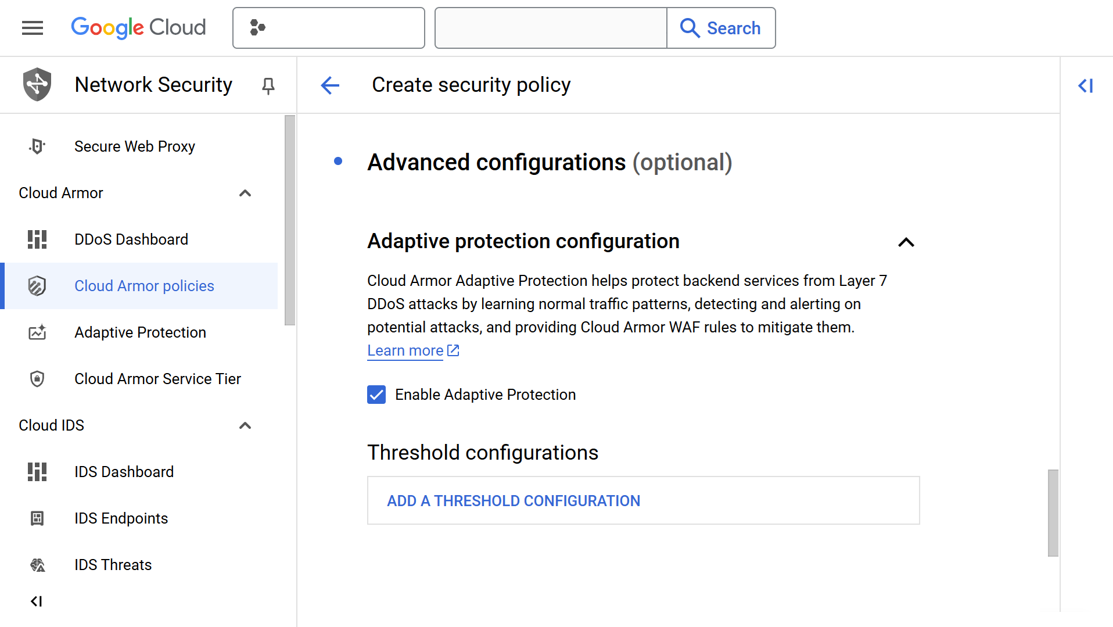Click the back arrow beside Create security policy
1113x627 pixels.
[330, 85]
